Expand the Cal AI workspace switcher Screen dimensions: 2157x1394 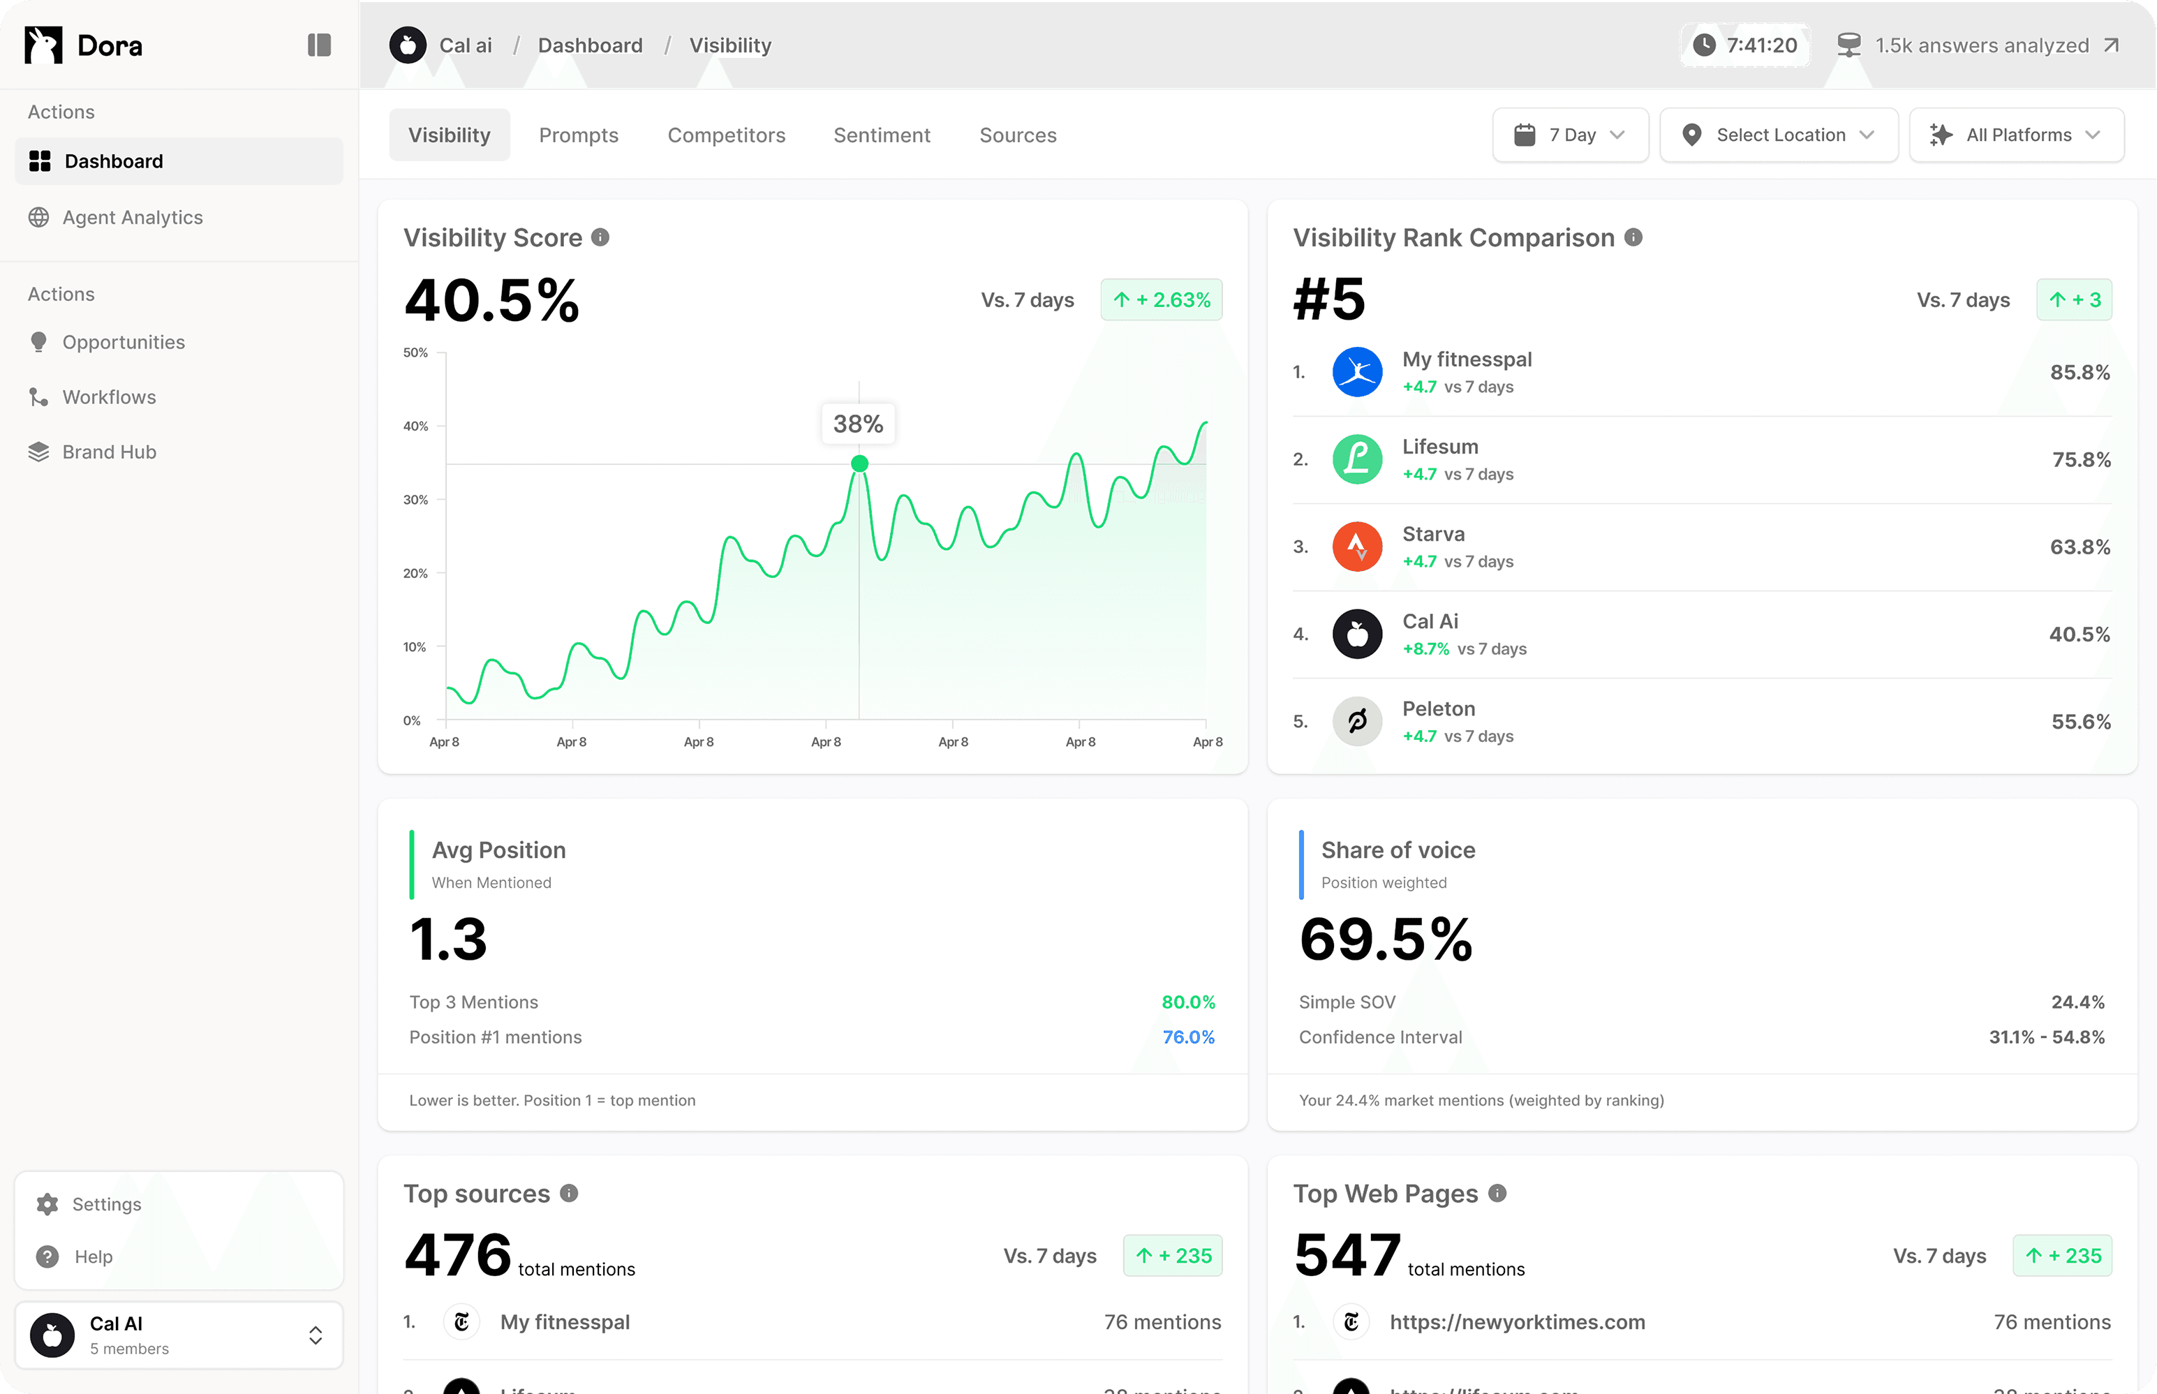(315, 1335)
